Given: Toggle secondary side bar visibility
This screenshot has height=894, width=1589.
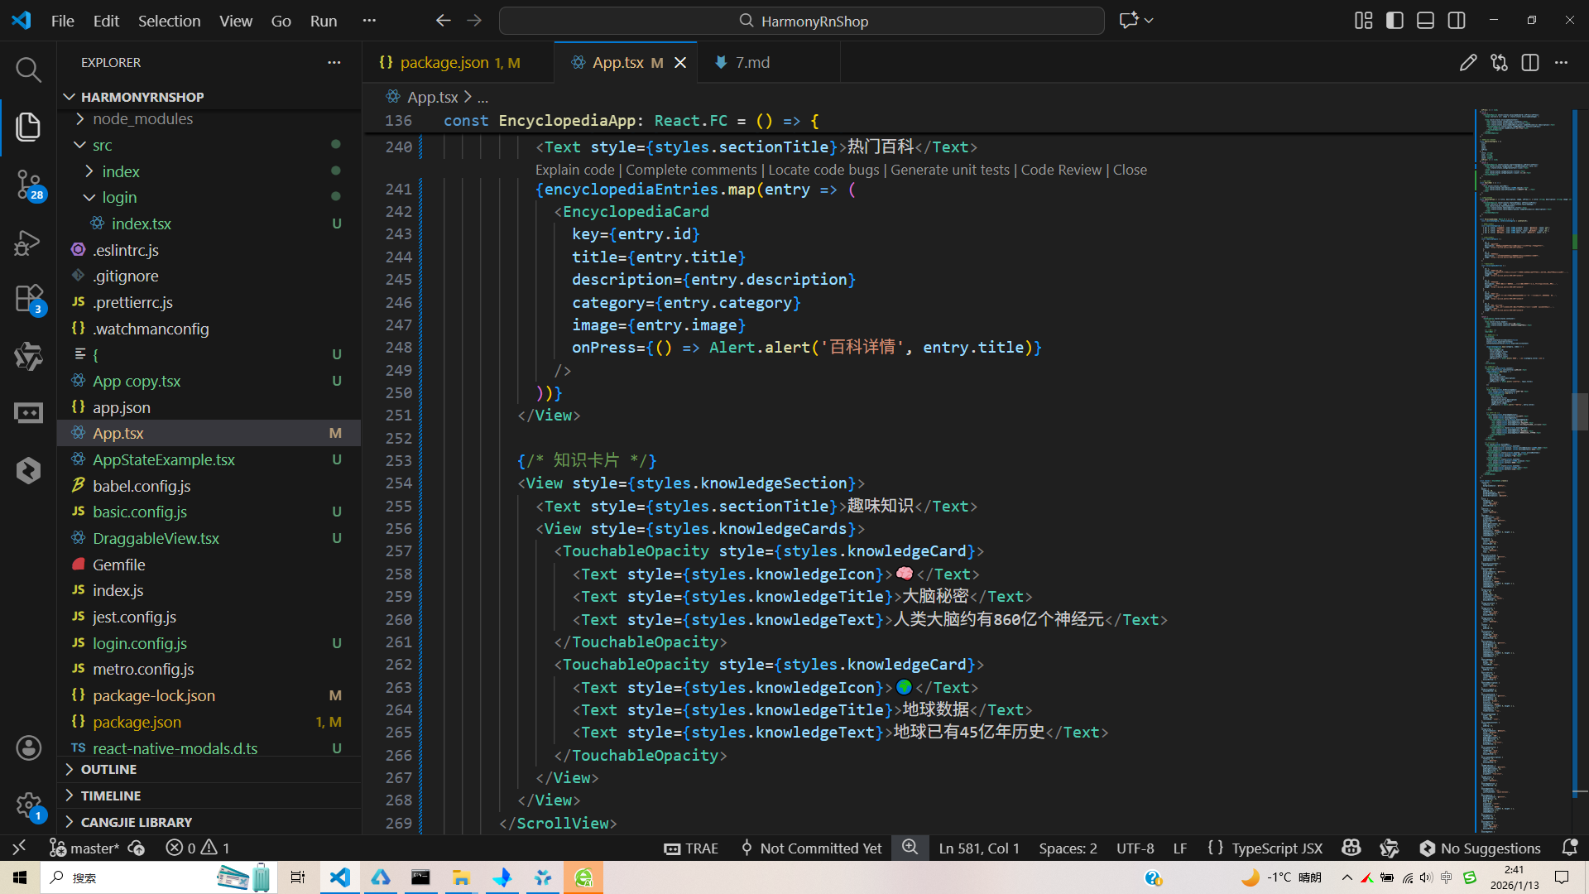Looking at the screenshot, I should 1457,21.
